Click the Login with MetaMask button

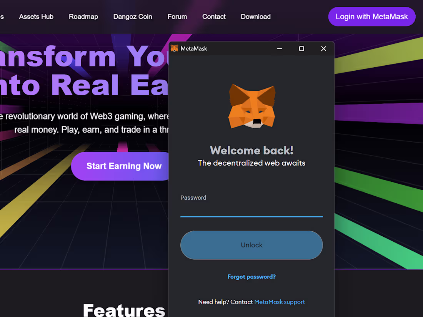pos(371,17)
